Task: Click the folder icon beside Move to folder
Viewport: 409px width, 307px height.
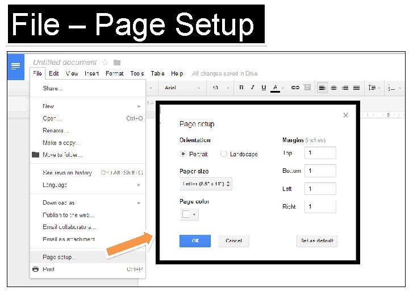Action: [35, 155]
